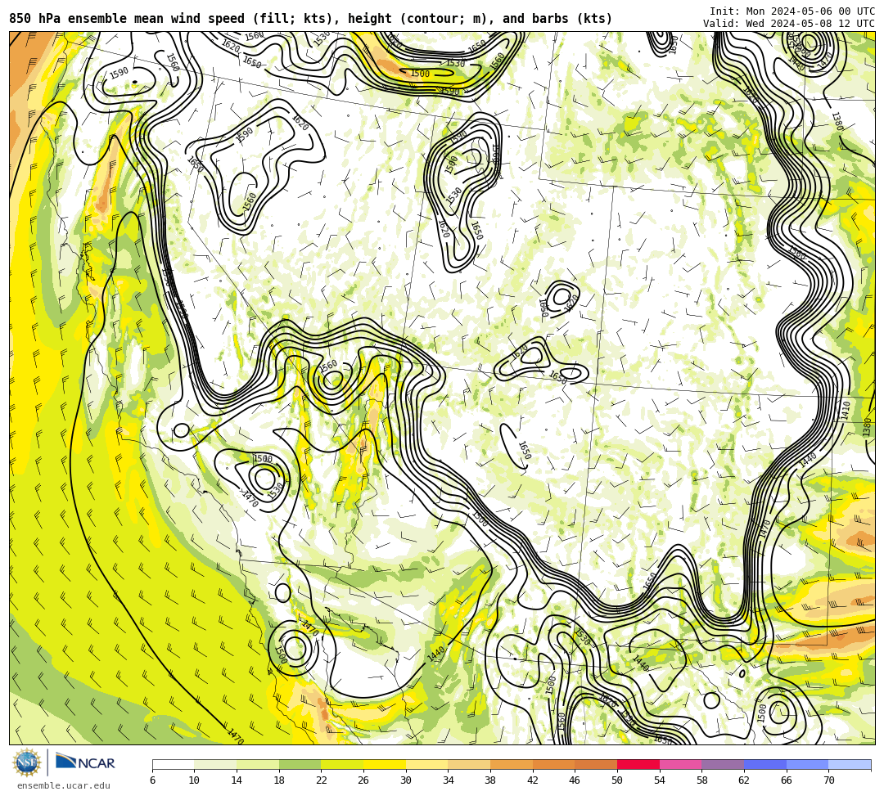This screenshot has width=884, height=796.
Task: Click the burnt orange 46–50 kts segment
Action: point(596,764)
